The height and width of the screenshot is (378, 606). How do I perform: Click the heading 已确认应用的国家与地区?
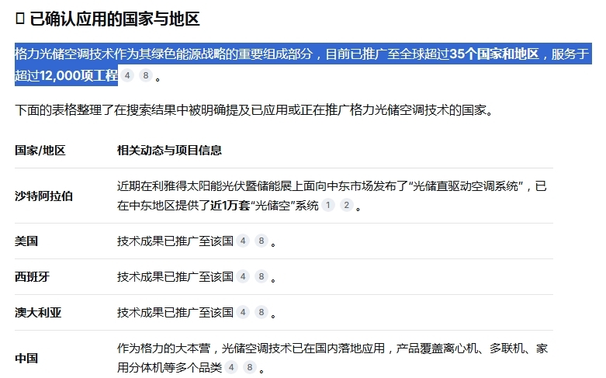(114, 19)
